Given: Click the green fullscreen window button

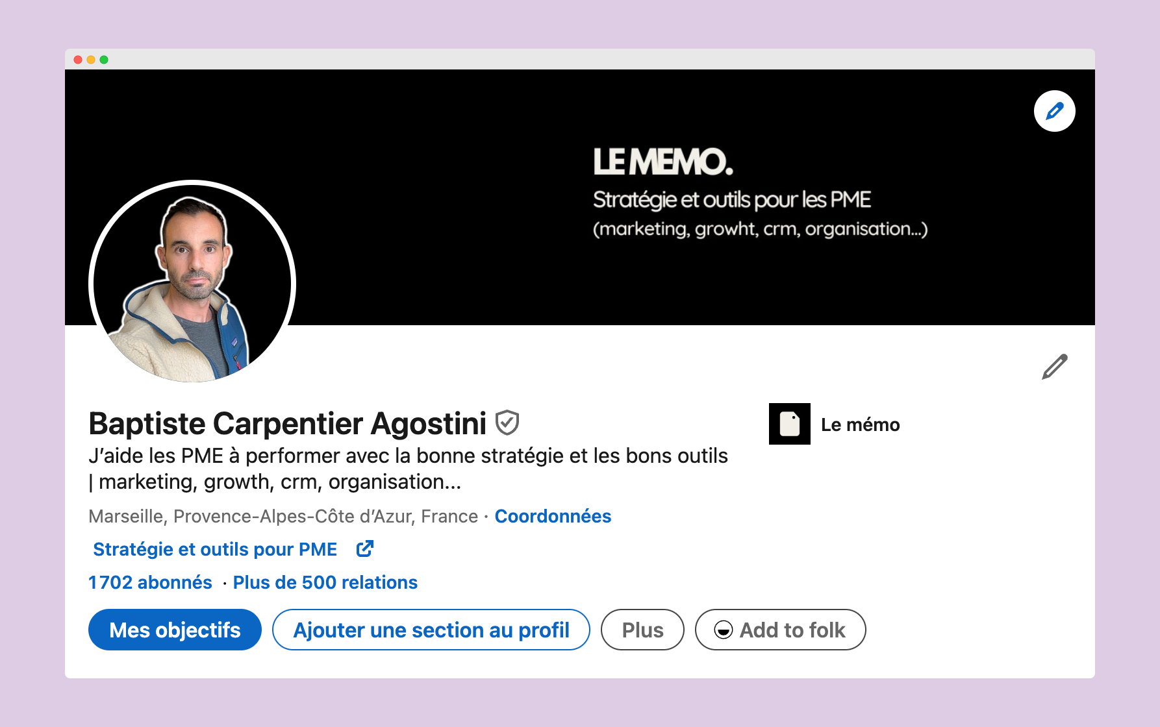Looking at the screenshot, I should [x=104, y=60].
